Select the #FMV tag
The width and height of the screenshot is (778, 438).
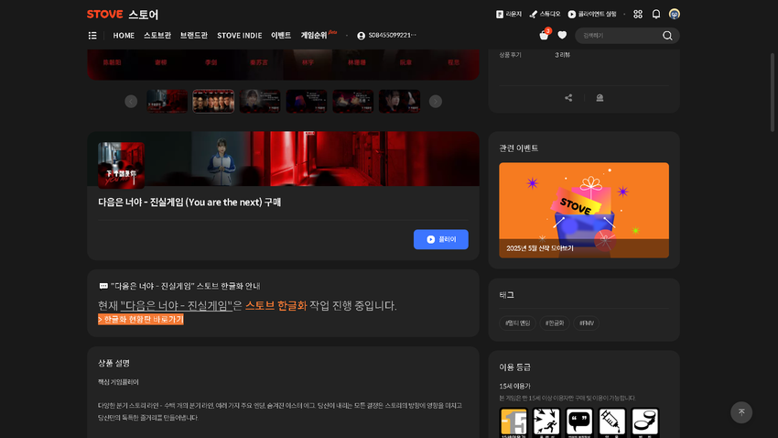pos(587,323)
